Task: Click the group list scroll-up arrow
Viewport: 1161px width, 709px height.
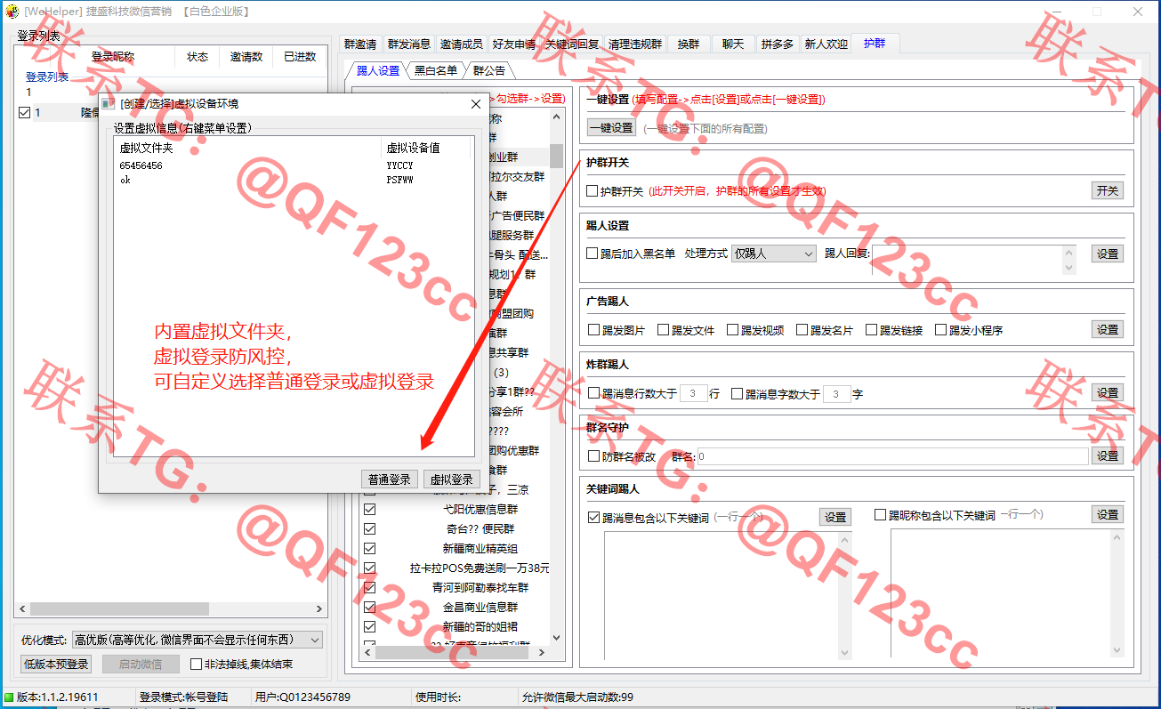Action: point(557,117)
